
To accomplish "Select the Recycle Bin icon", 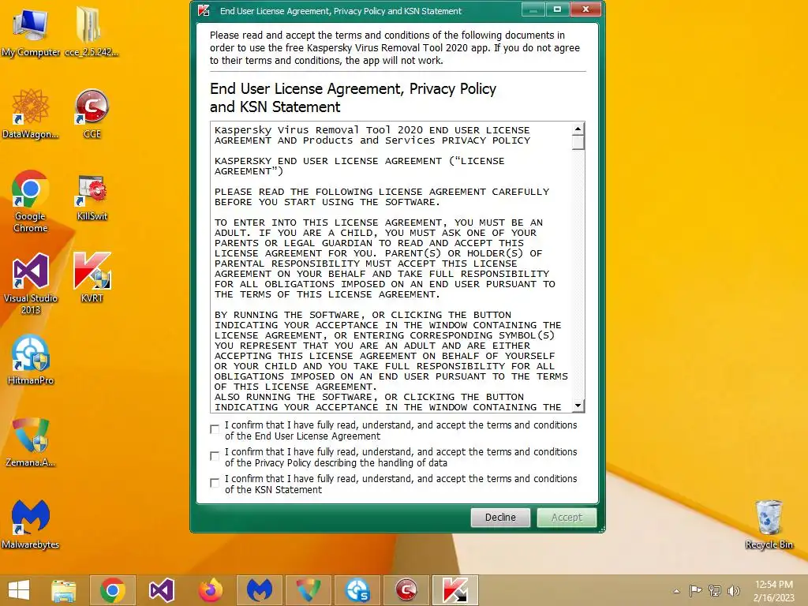I will [x=769, y=524].
